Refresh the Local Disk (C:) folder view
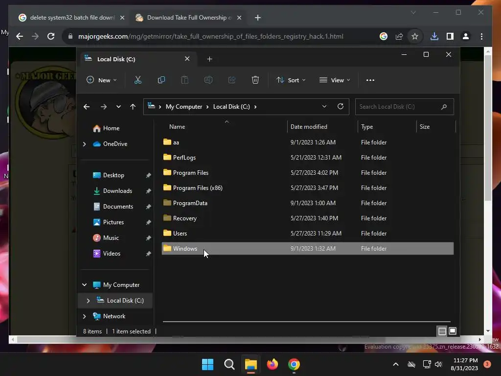 point(341,106)
